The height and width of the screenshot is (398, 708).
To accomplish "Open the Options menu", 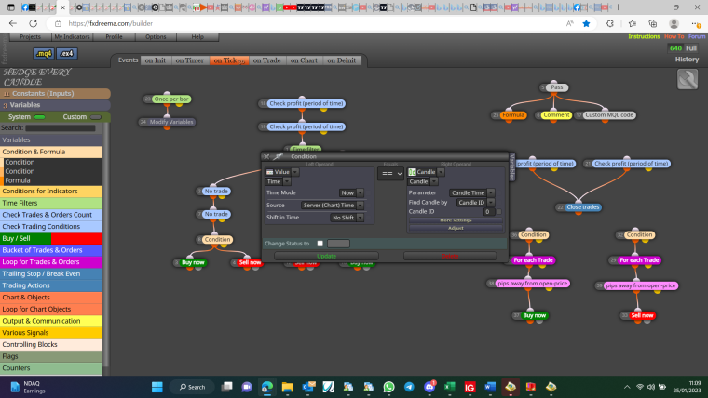I will point(156,36).
